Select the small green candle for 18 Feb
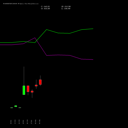Screen dimensions: 128x128 click(16, 106)
